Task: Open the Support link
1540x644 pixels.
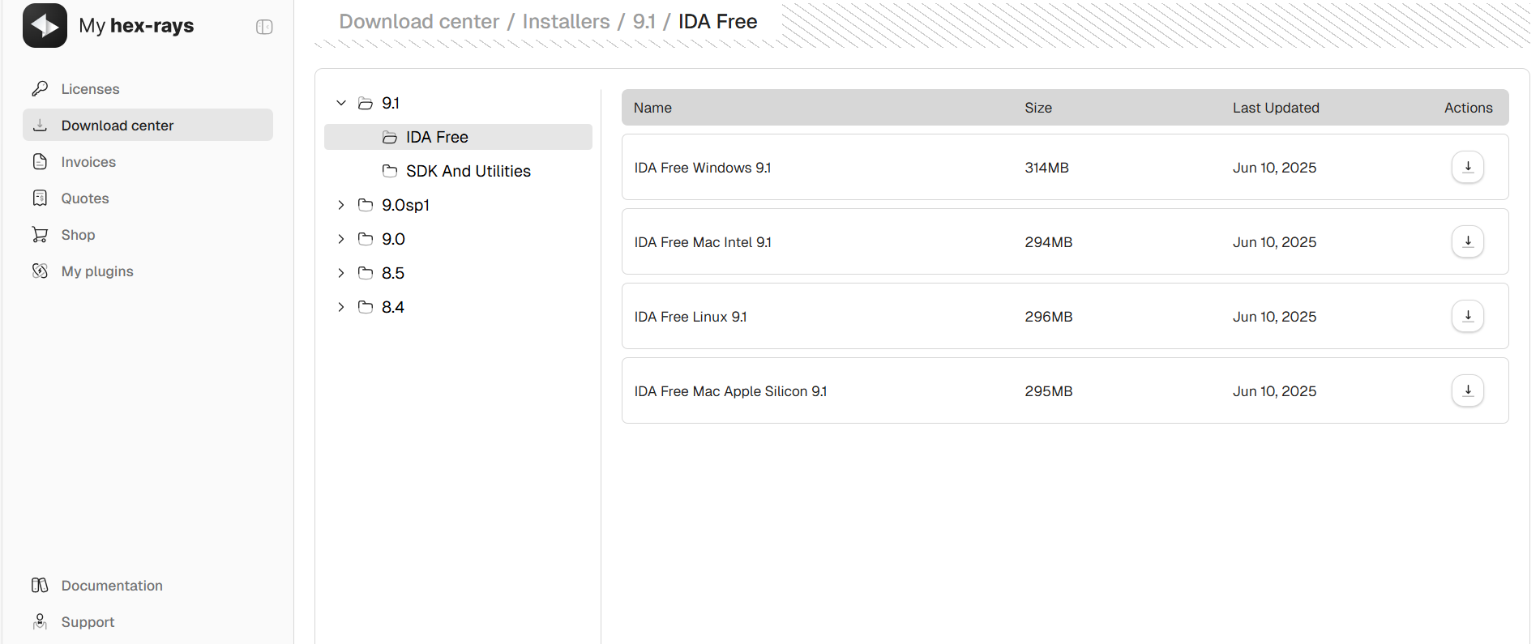Action: point(88,622)
